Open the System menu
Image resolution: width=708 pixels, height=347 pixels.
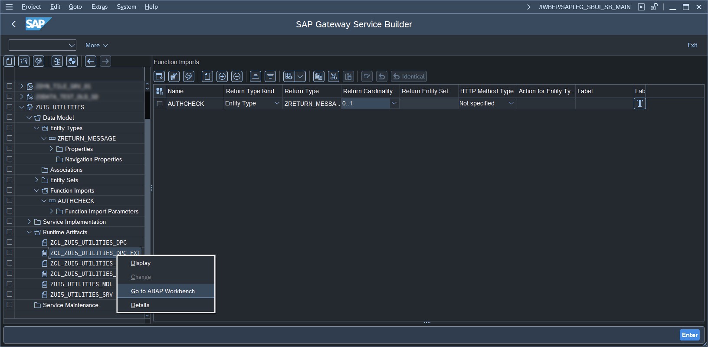pyautogui.click(x=126, y=7)
